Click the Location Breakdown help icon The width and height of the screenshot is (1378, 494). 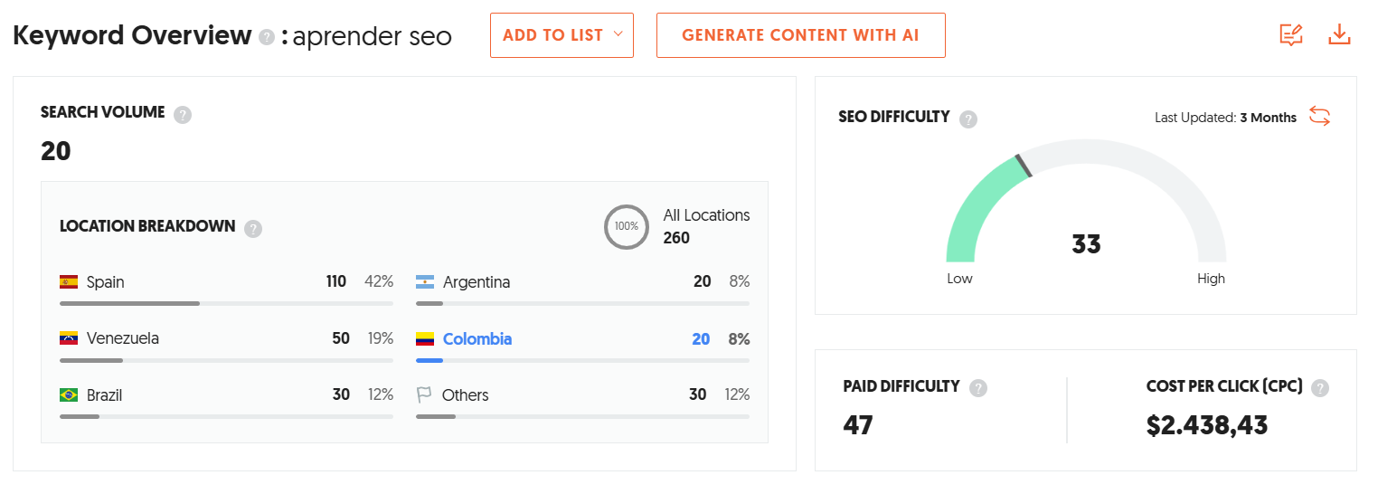click(253, 228)
